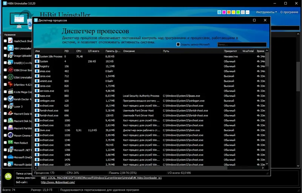Tick the Image Uploader checkbox
This screenshot has height=193, width=302.
[x=5, y=55]
